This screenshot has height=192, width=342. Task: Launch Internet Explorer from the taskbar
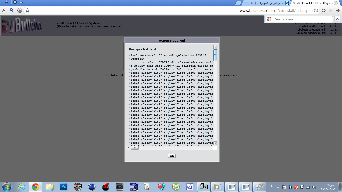click(22, 187)
